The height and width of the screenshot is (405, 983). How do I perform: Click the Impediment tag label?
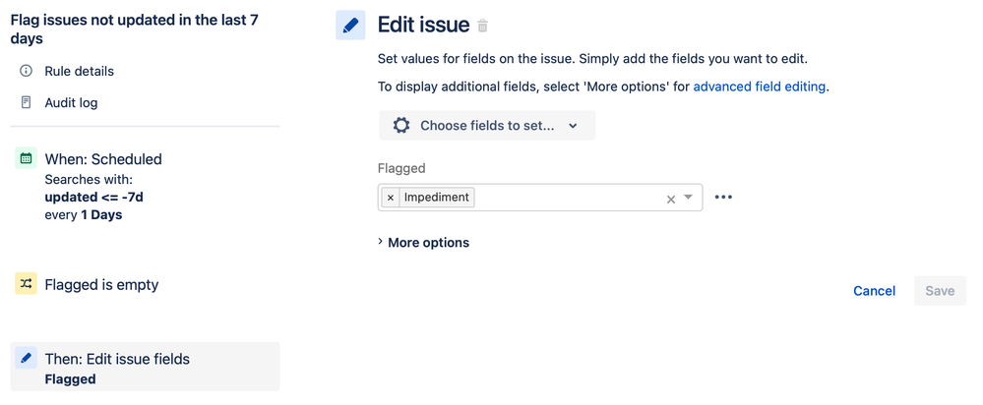pos(436,198)
